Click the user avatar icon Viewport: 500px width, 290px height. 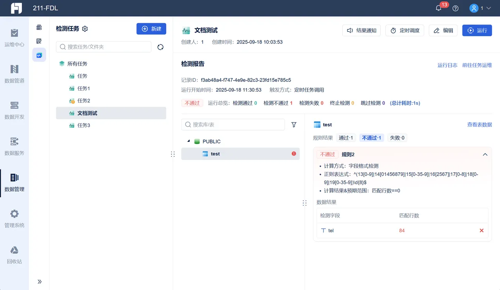474,8
